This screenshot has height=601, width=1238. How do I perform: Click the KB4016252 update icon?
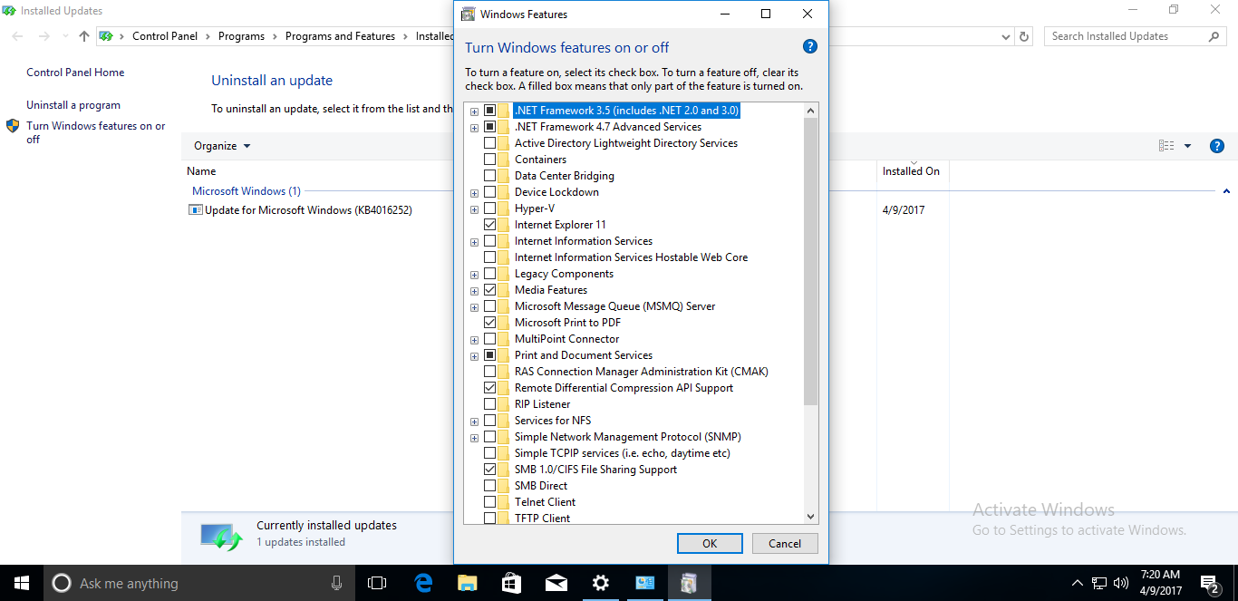195,209
